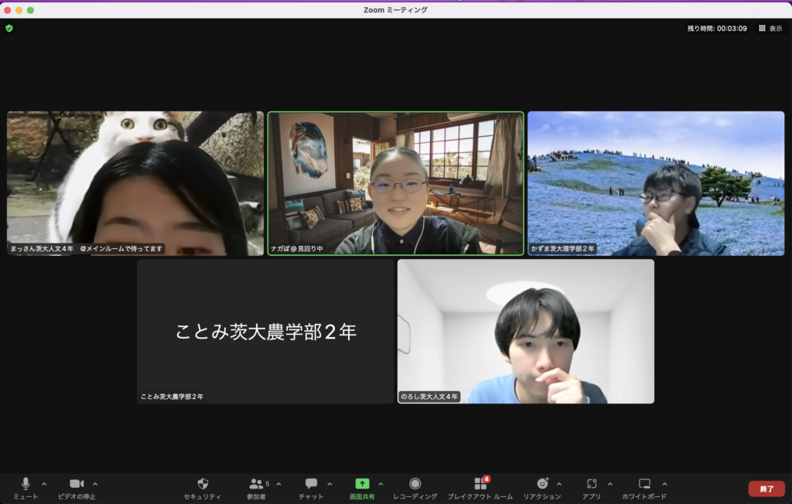Start Recording (レコーディング)
Screen dimensions: 792x504
click(x=415, y=484)
